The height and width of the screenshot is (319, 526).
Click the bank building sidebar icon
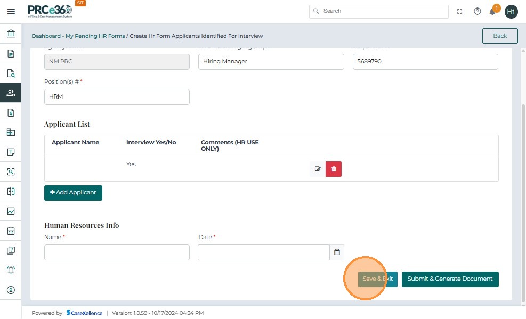[11, 34]
